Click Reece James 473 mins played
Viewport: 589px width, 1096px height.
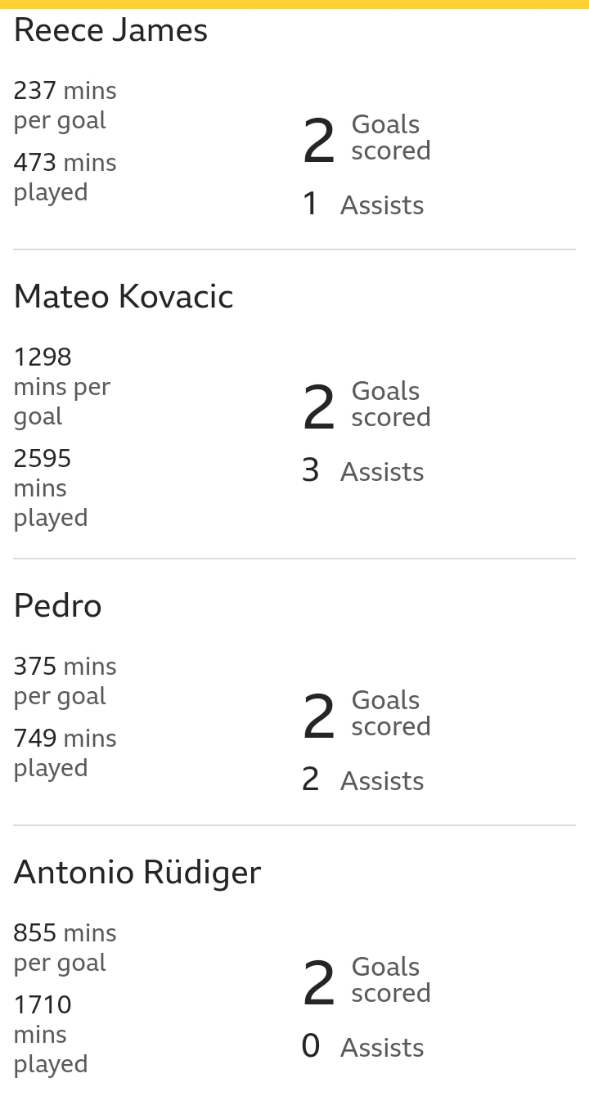(65, 177)
